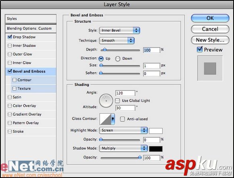Select the Satin effect row
The width and height of the screenshot is (234, 178).
(31, 97)
